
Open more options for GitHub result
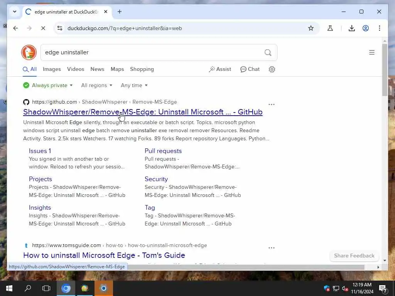click(x=272, y=104)
